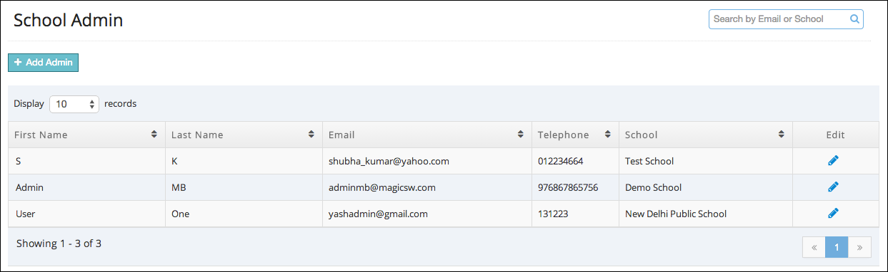Sort by School column arrows
888x272 pixels.
(x=782, y=135)
